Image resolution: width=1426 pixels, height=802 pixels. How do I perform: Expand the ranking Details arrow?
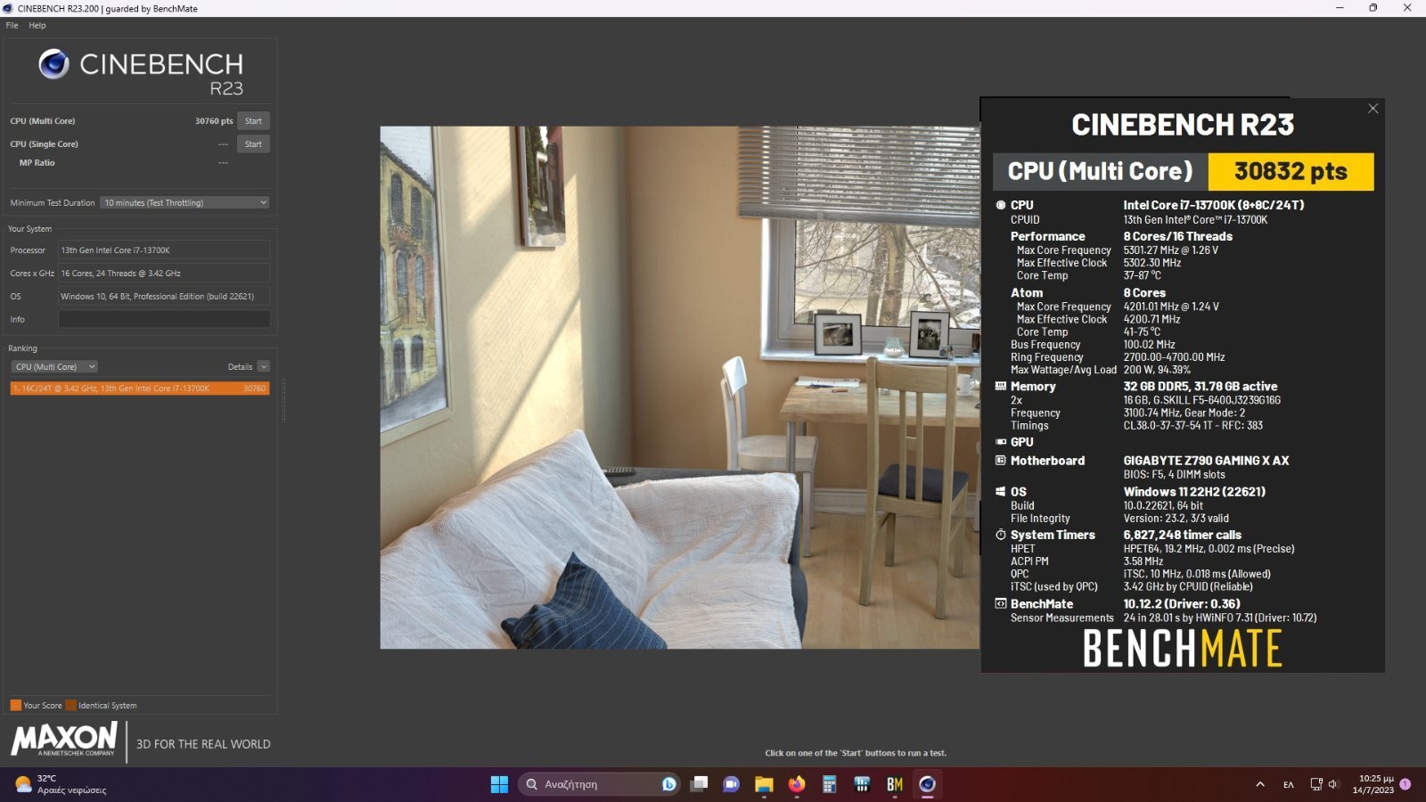point(263,367)
